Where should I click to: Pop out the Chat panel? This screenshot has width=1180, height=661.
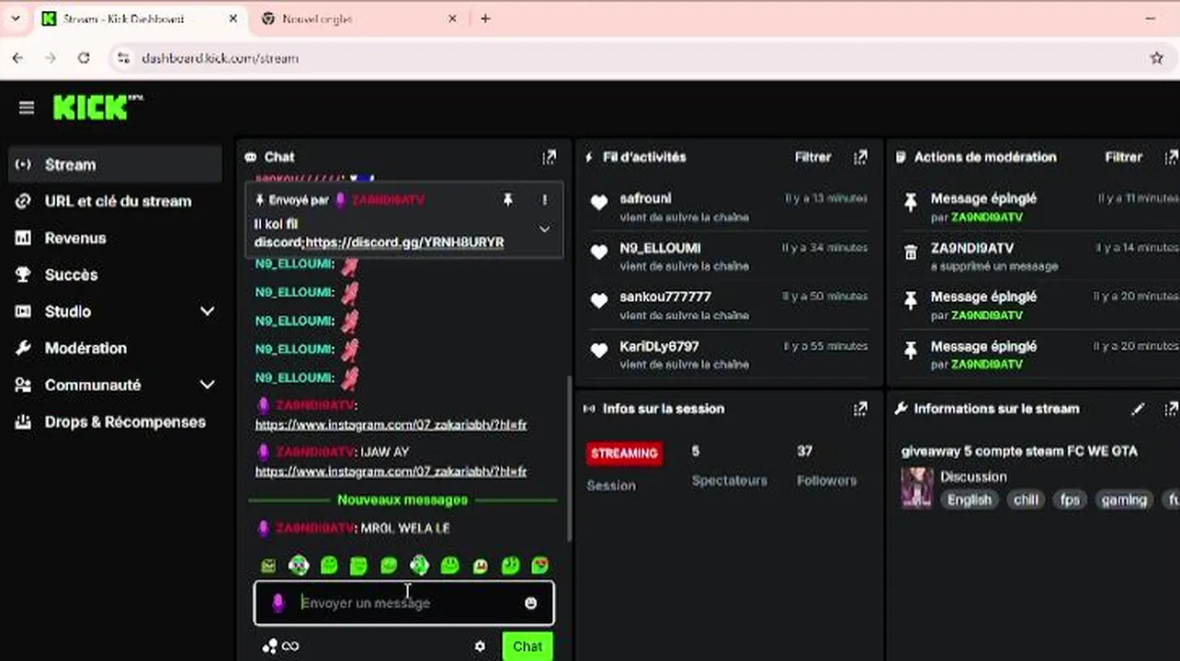coord(549,157)
